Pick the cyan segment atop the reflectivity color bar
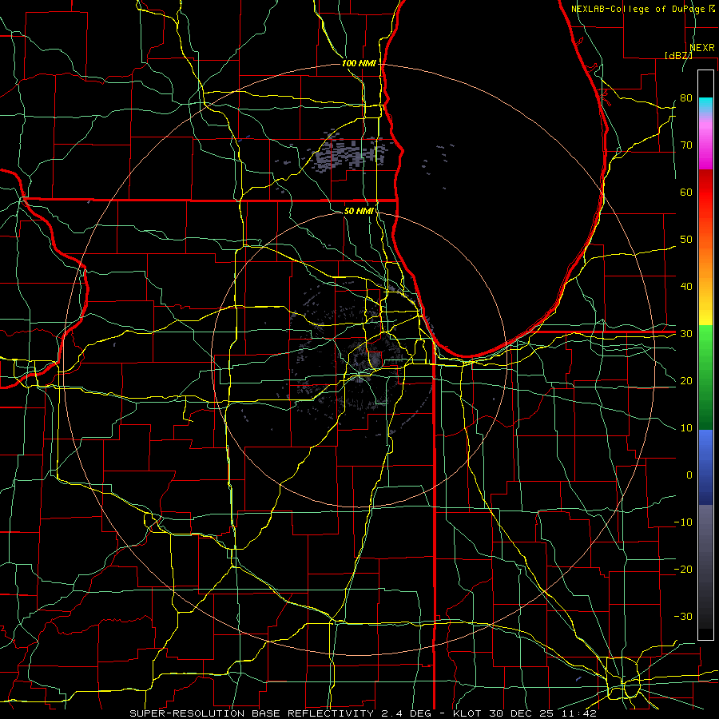Image resolution: width=719 pixels, height=719 pixels. coord(705,105)
